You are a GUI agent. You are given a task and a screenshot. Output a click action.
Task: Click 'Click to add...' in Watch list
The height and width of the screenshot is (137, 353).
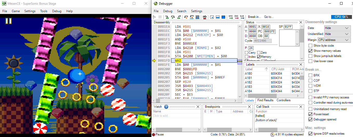click(161, 116)
